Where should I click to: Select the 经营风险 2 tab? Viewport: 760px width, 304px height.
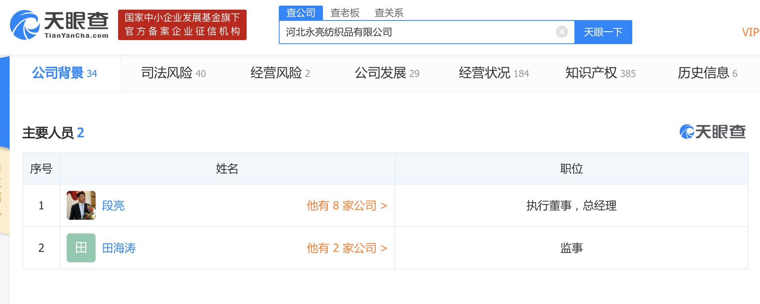coord(280,73)
